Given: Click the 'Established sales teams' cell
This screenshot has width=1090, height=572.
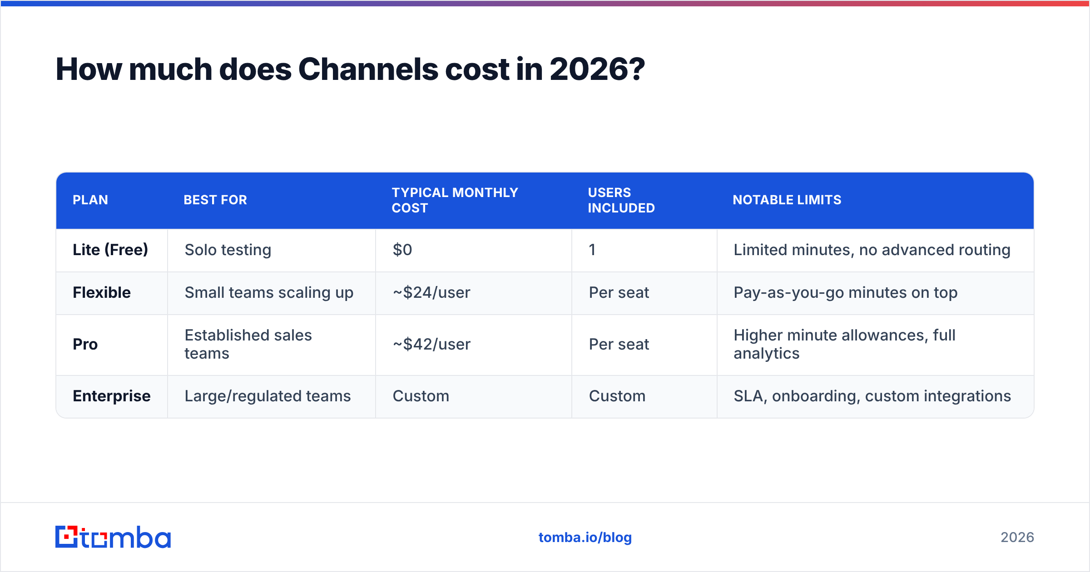Looking at the screenshot, I should click(x=272, y=345).
